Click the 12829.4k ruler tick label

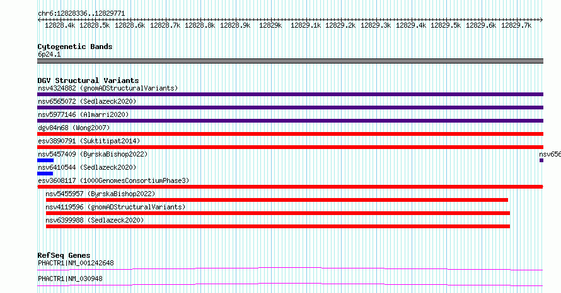tap(411, 25)
